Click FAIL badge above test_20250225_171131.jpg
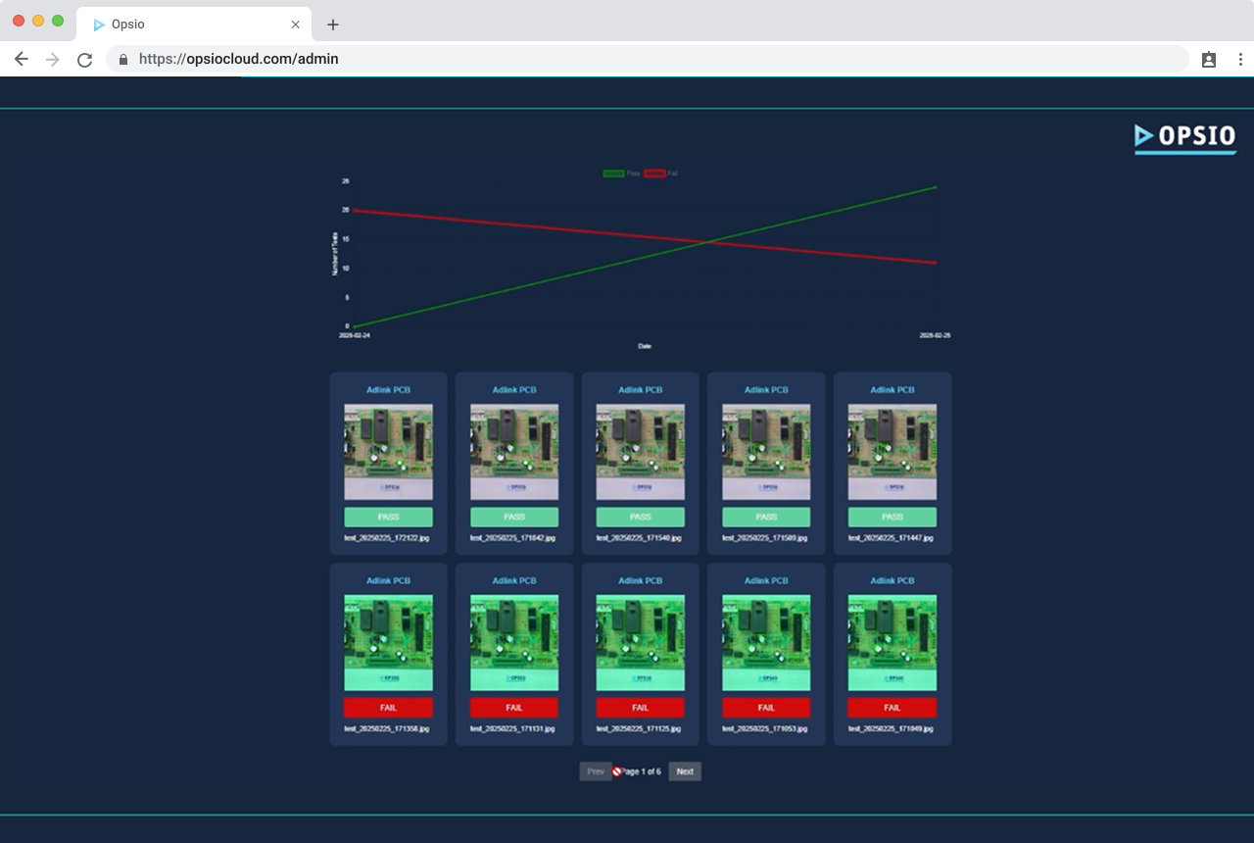 tap(514, 708)
